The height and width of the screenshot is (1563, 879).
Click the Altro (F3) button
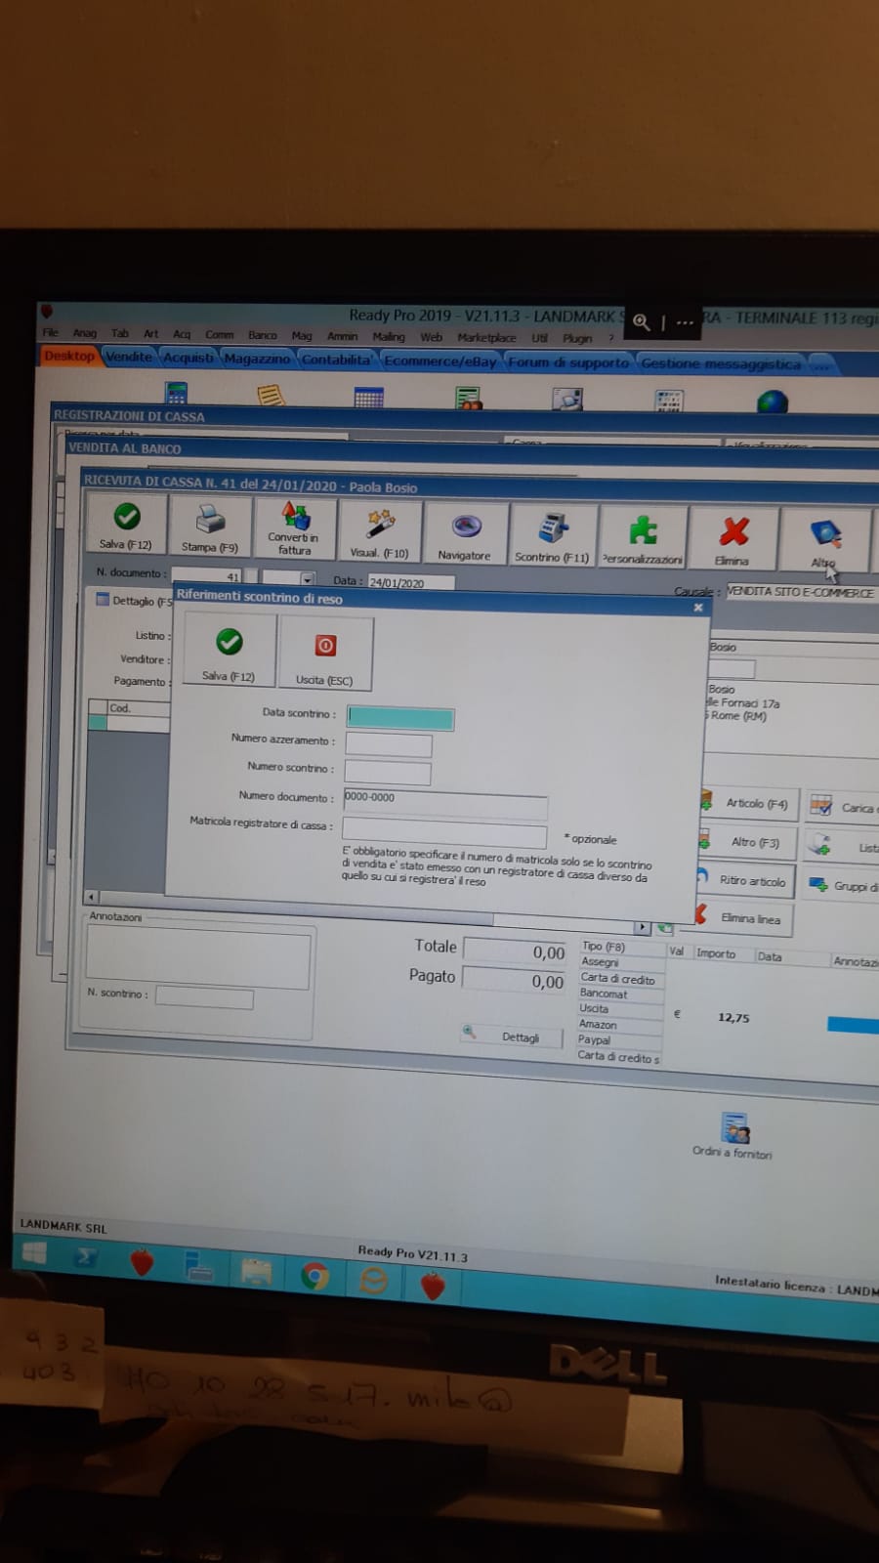pos(747,842)
